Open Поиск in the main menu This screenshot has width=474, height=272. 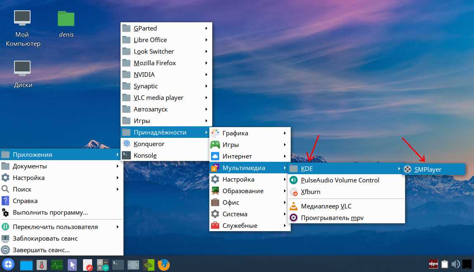[62, 189]
